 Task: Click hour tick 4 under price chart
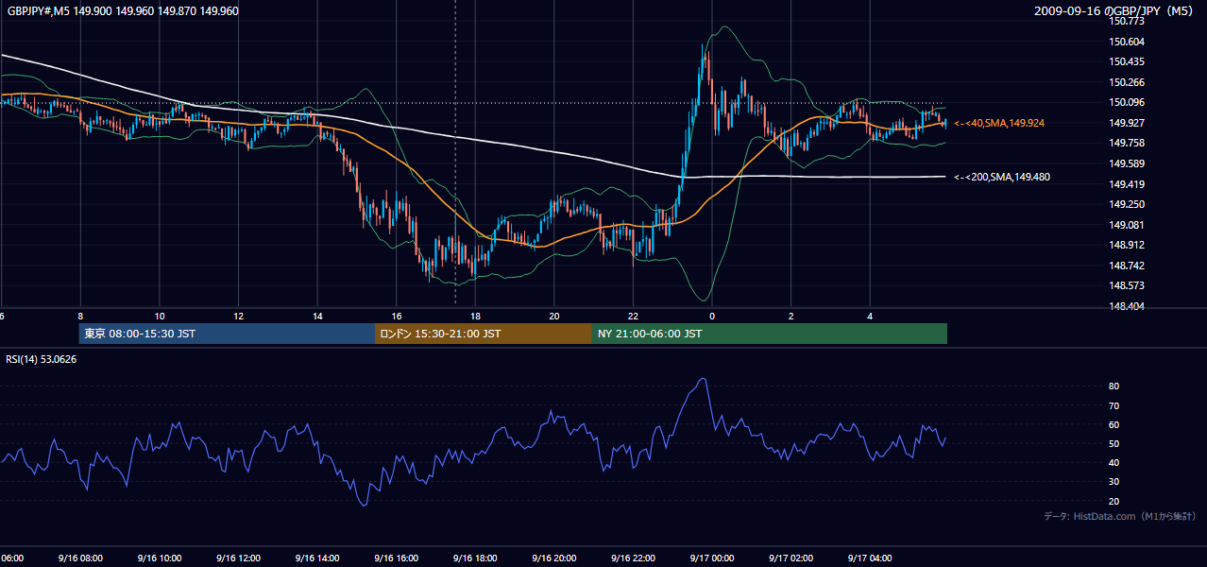coord(870,317)
